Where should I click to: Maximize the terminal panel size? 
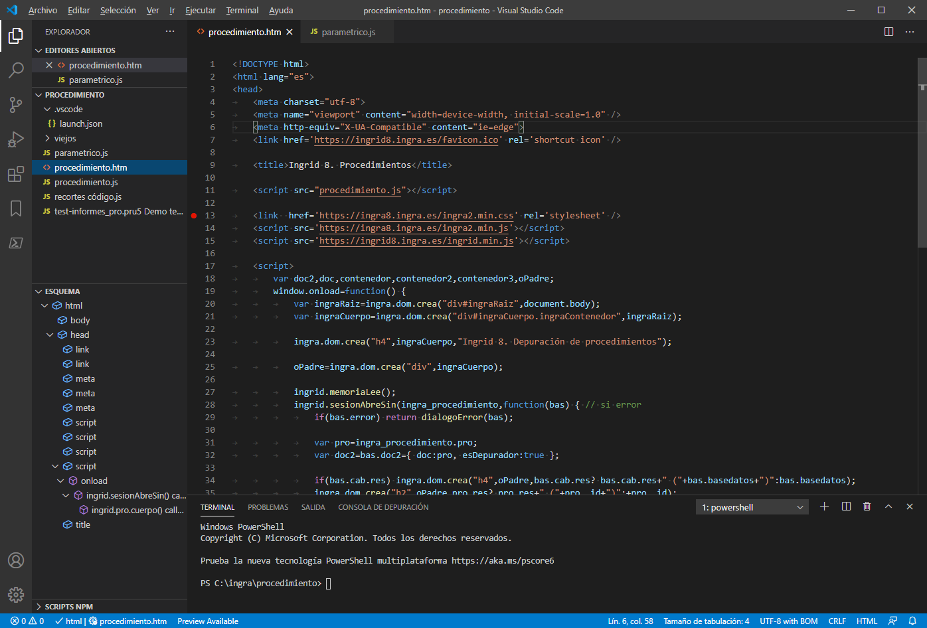tap(888, 507)
